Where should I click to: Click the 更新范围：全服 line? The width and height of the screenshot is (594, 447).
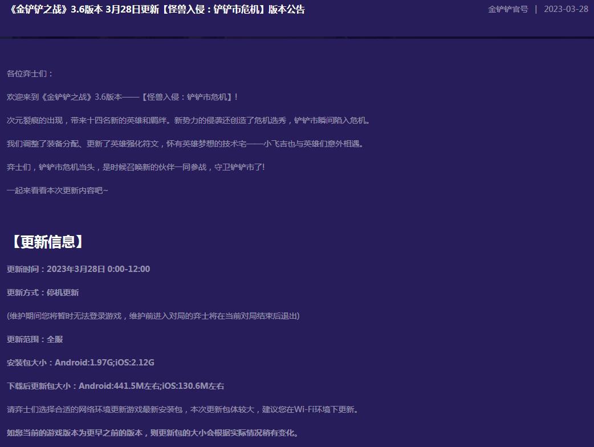34,339
